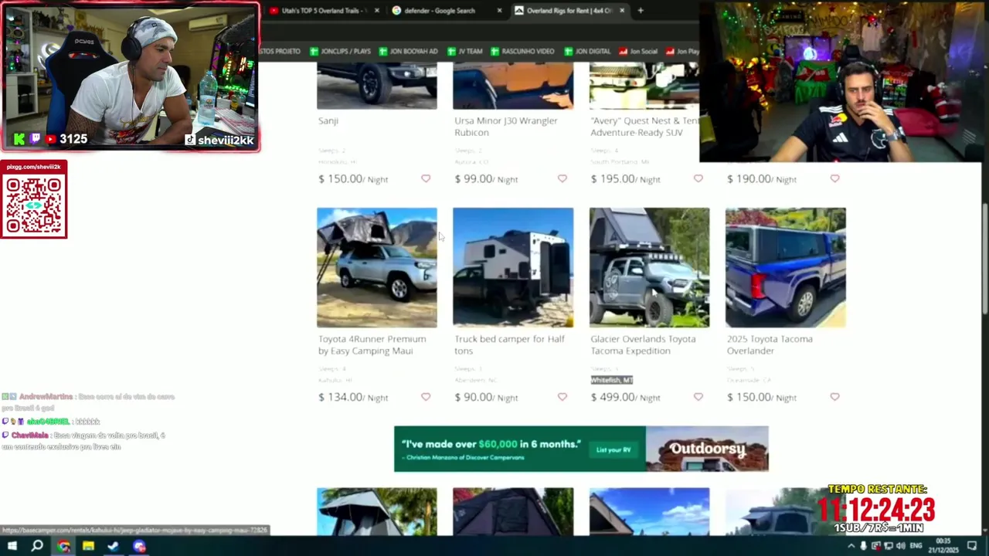
Task: Open the RASCUNHO VIDEO bookmark
Action: click(522, 51)
